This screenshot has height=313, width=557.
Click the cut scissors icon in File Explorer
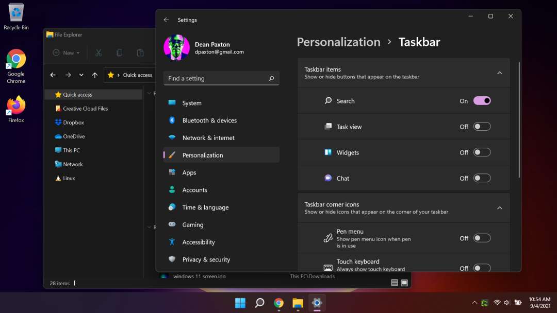pos(99,53)
